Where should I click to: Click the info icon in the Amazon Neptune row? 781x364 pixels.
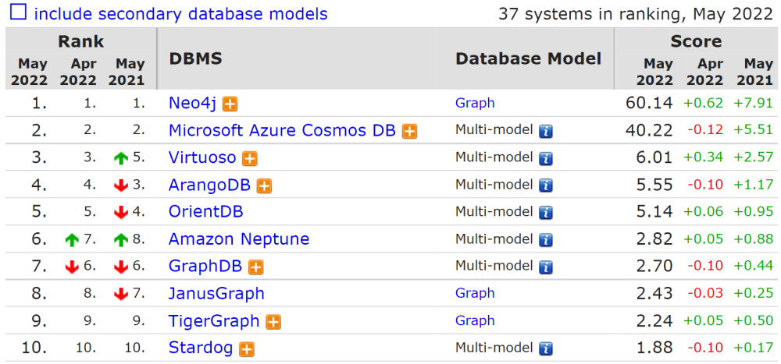[546, 240]
